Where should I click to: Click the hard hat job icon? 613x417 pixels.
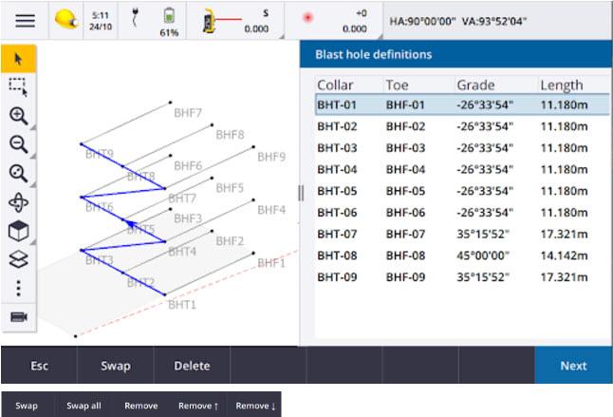coord(66,20)
